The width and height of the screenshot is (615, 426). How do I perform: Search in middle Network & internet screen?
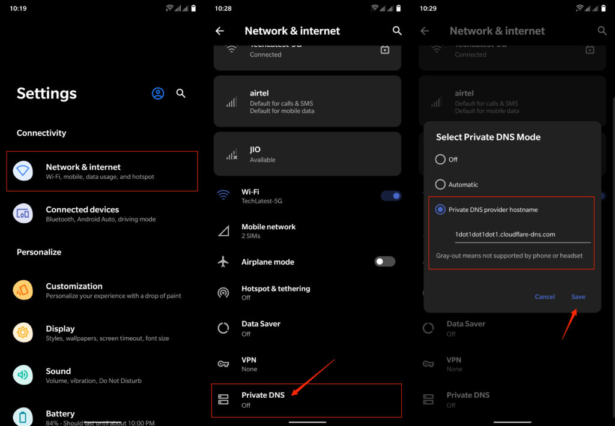coord(397,31)
